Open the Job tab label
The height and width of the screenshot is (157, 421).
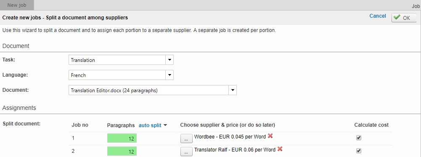[x=416, y=6]
